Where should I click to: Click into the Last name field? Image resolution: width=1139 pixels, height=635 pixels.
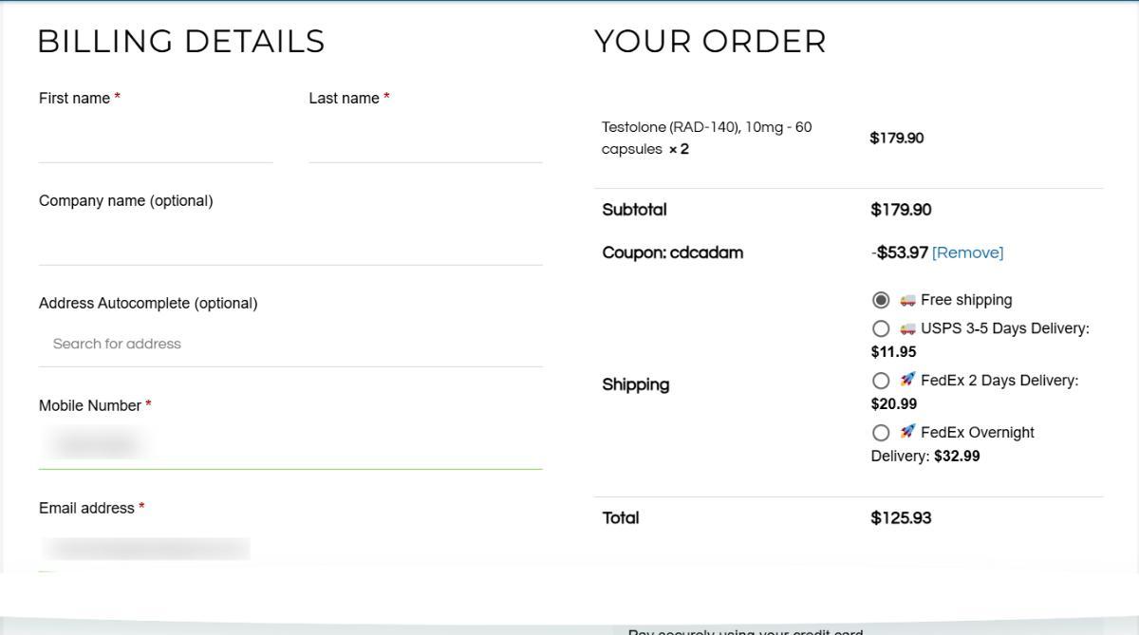point(425,142)
